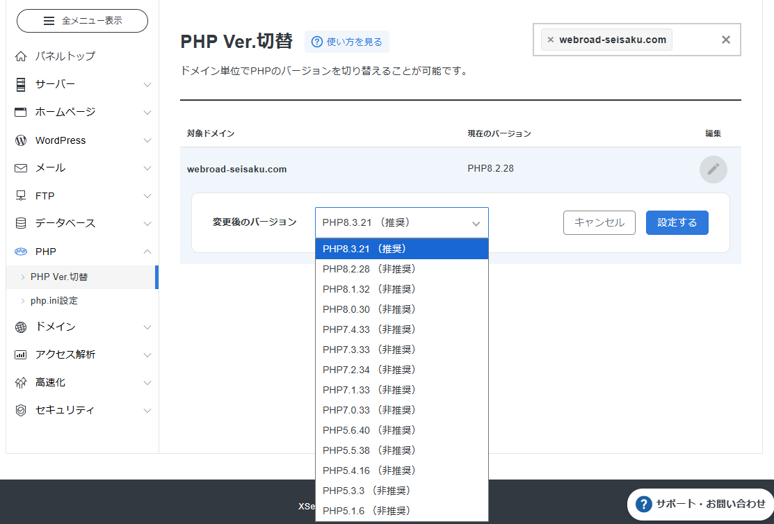This screenshot has width=774, height=524.
Task: Expand the ホームページ menu chevron
Action: tap(147, 113)
